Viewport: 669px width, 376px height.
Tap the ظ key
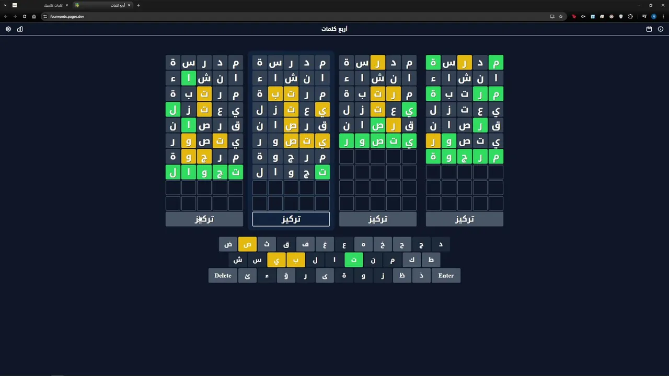[x=402, y=276]
